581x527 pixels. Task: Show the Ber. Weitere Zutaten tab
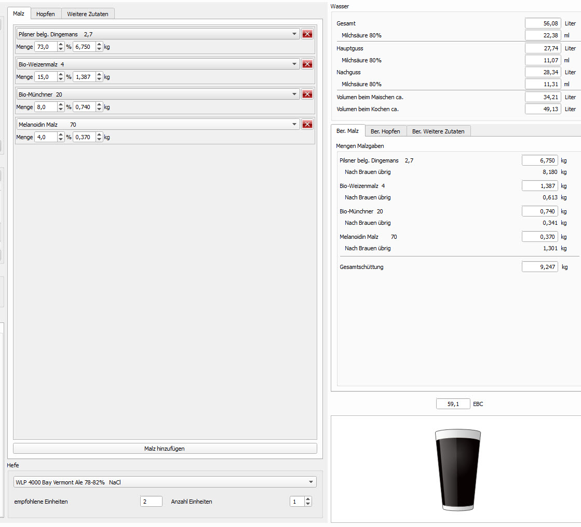click(x=438, y=131)
